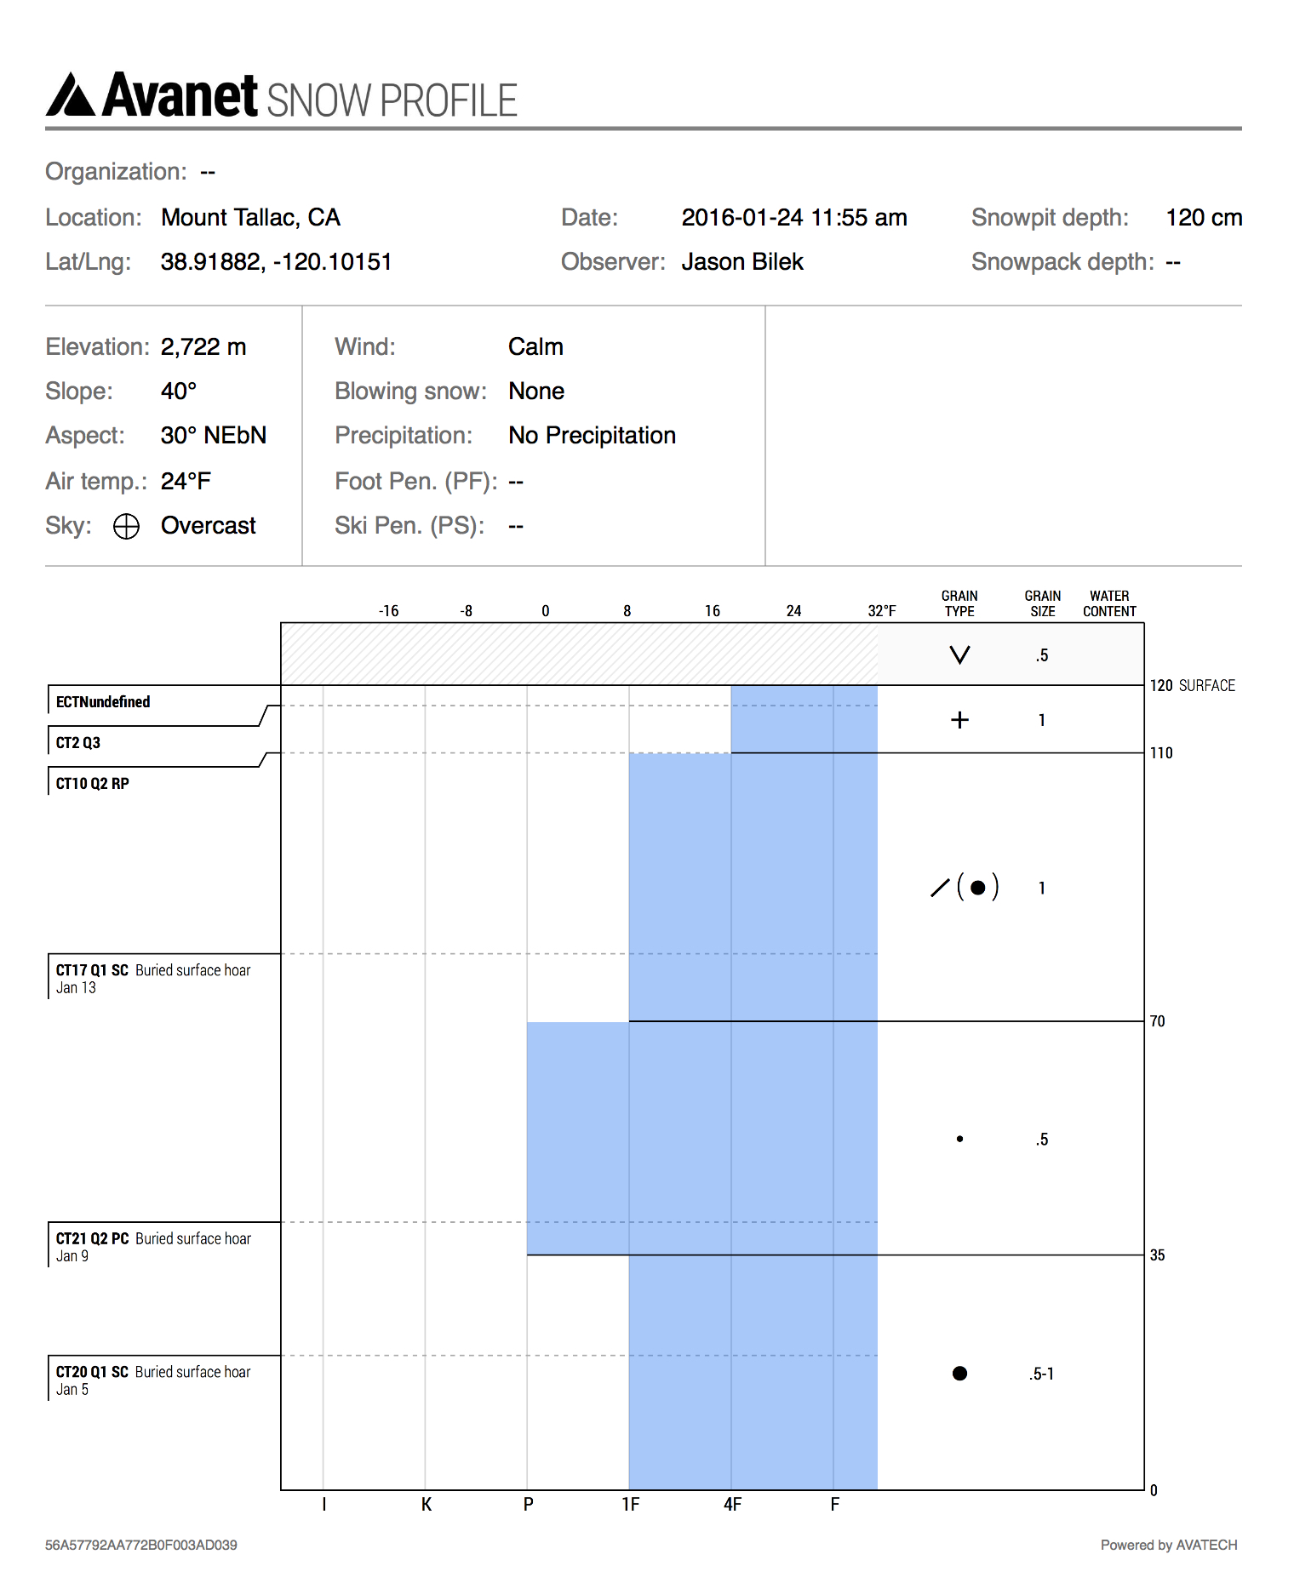Select the ECTNundefined test result label
This screenshot has width=1294, height=1583.
tap(103, 702)
